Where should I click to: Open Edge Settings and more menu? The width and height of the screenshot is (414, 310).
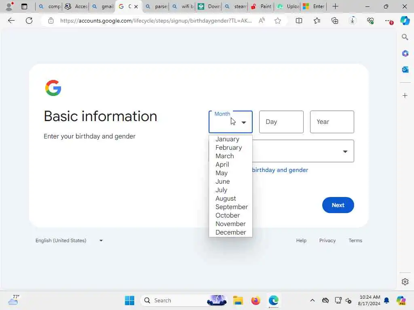pyautogui.click(x=389, y=21)
